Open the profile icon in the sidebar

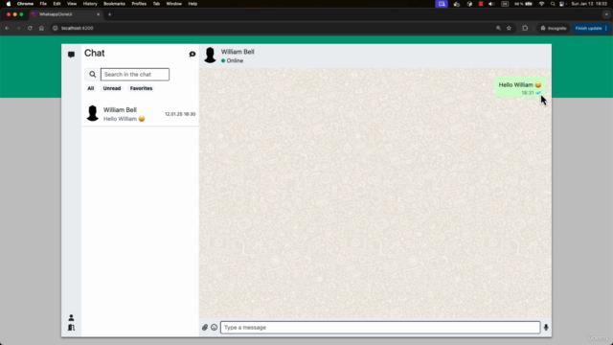(x=71, y=317)
